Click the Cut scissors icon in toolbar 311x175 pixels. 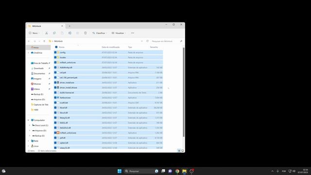(47, 33)
